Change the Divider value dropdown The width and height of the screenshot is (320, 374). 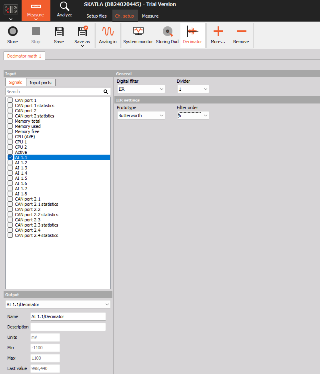tap(193, 89)
